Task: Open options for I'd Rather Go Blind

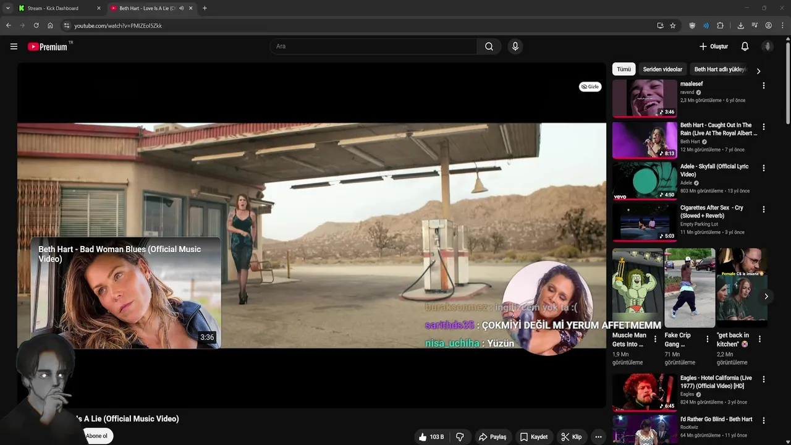Action: (764, 421)
